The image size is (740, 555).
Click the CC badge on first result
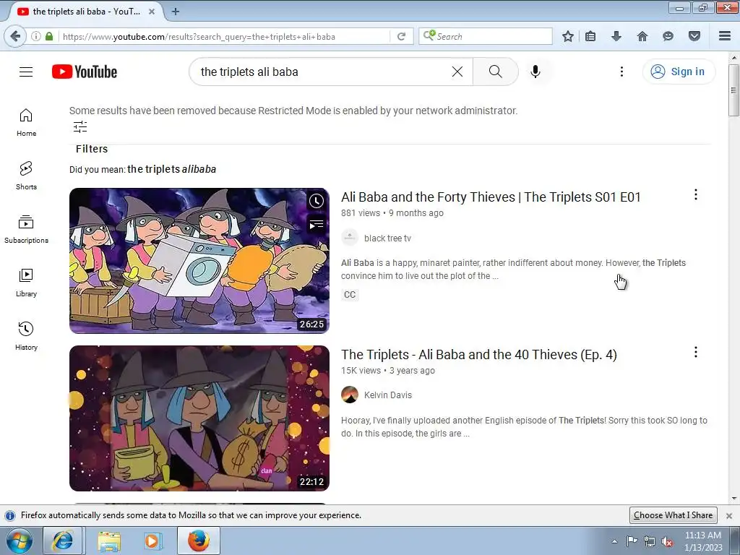pyautogui.click(x=350, y=295)
